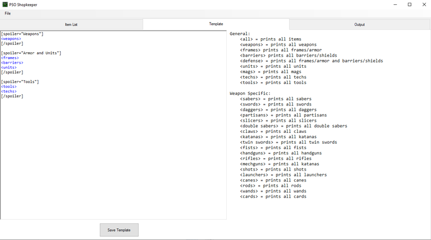Image resolution: width=431 pixels, height=240 pixels.
Task: Click '<claws> = prints all claws' line
Action: point(273,131)
